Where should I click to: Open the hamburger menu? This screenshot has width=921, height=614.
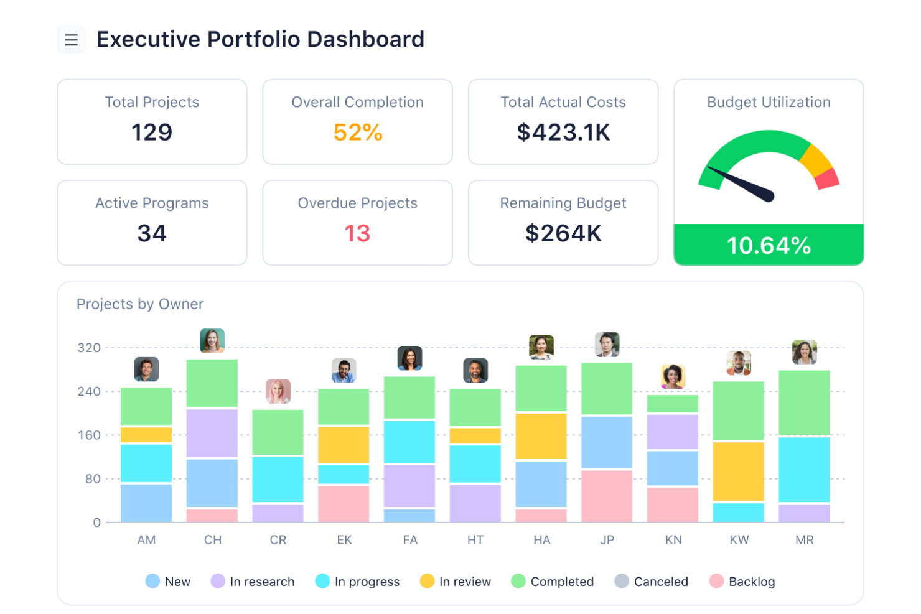(72, 39)
